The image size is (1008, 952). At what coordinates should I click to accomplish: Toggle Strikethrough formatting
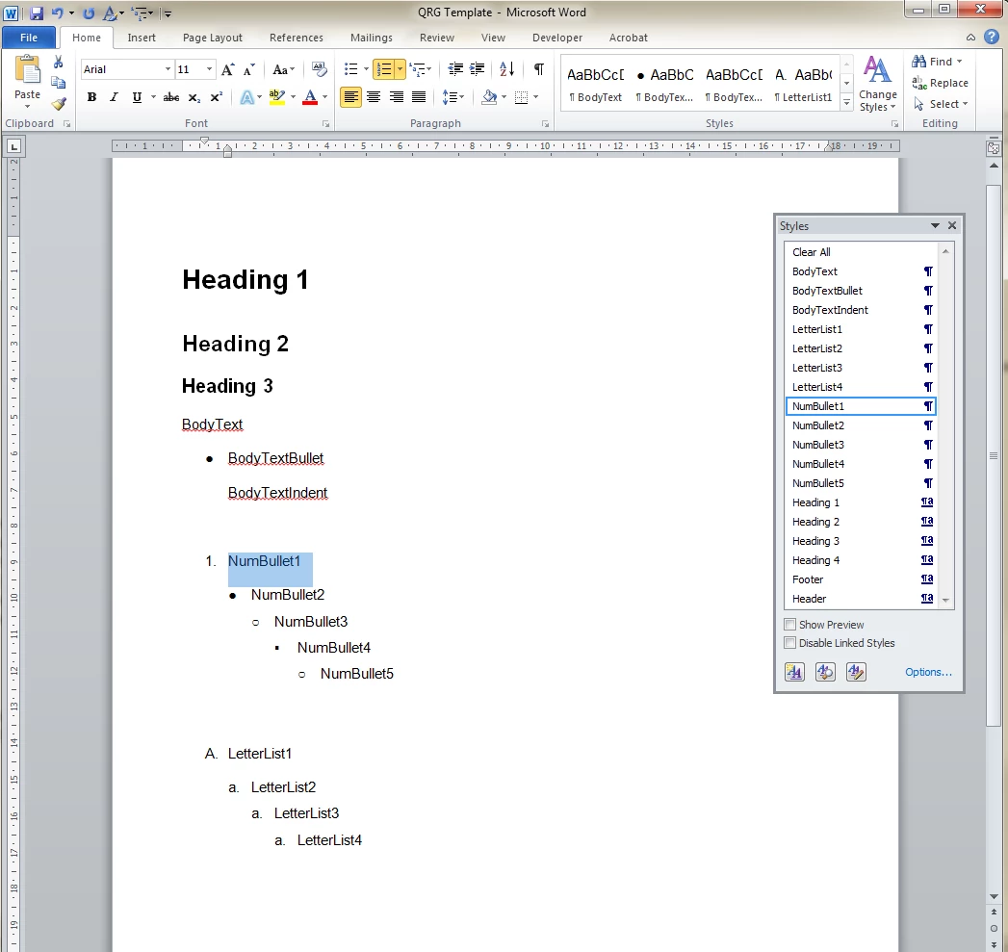(171, 97)
